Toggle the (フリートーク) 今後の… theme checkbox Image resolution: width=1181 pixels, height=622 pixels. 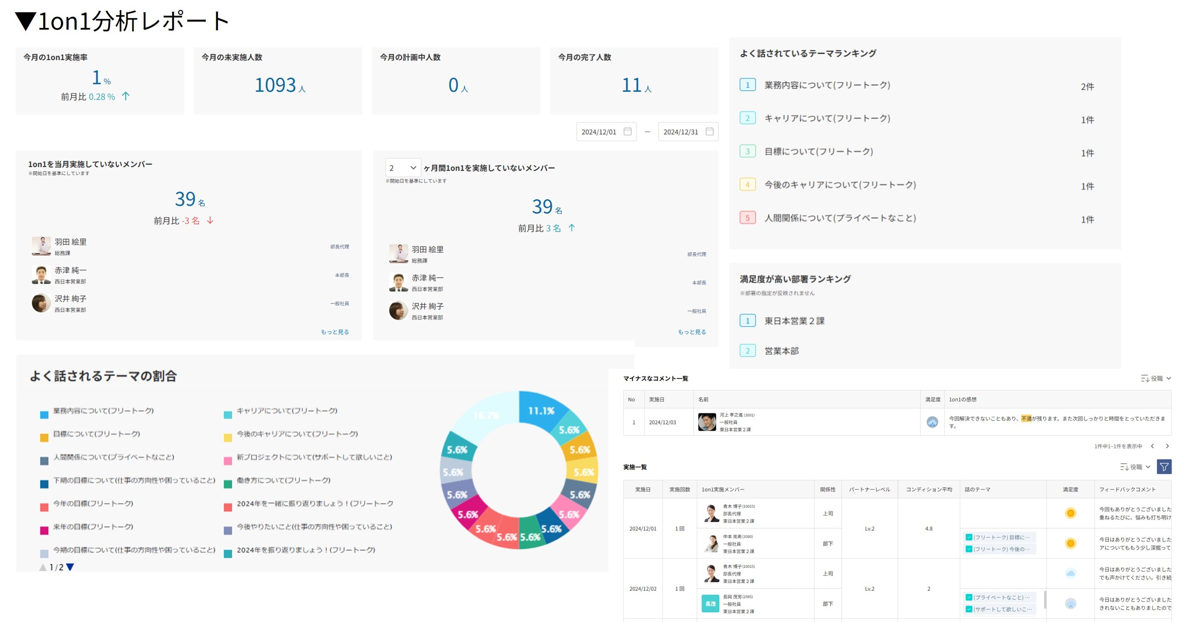tap(969, 549)
